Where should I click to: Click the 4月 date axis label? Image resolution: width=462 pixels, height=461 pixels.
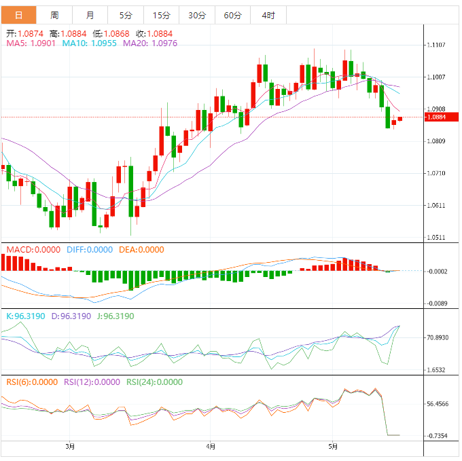211,447
